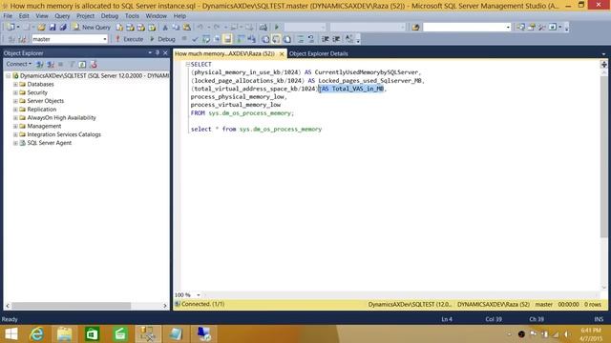This screenshot has height=343, width=611.
Task: Click the split editor handle above scrollbar
Action: pyautogui.click(x=604, y=65)
